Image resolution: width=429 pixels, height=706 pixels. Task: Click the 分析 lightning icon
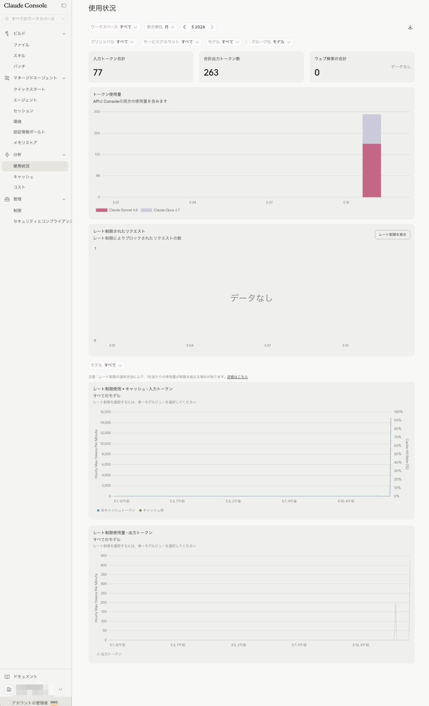point(7,155)
